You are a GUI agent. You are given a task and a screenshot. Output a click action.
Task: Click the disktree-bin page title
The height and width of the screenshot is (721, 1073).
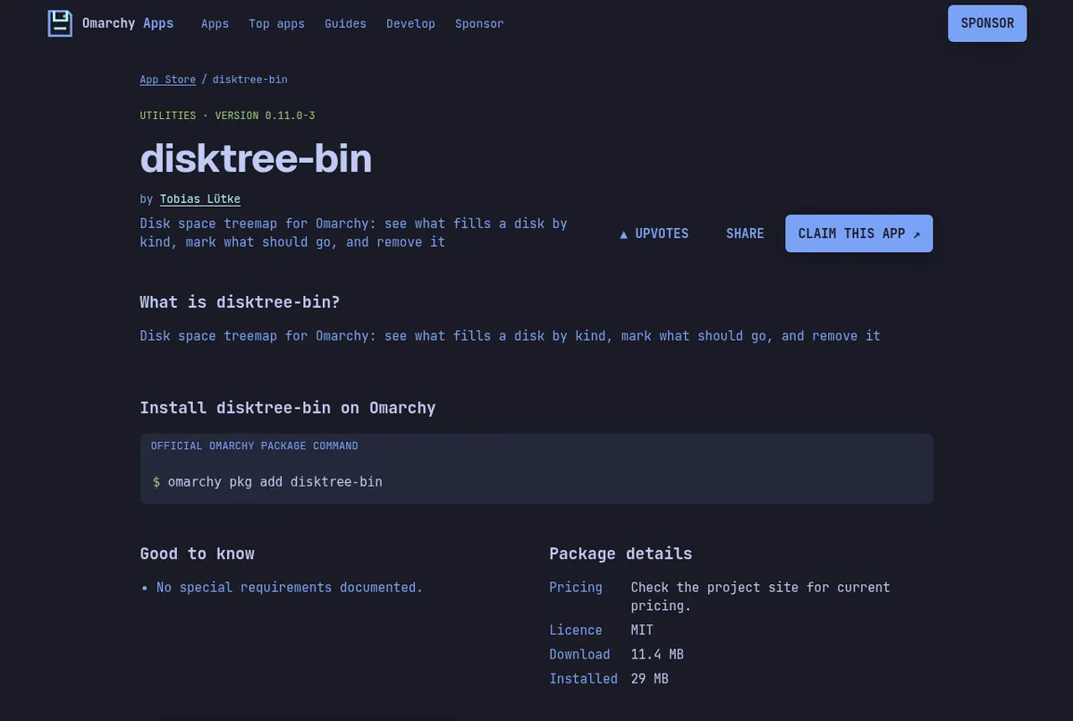coord(256,158)
